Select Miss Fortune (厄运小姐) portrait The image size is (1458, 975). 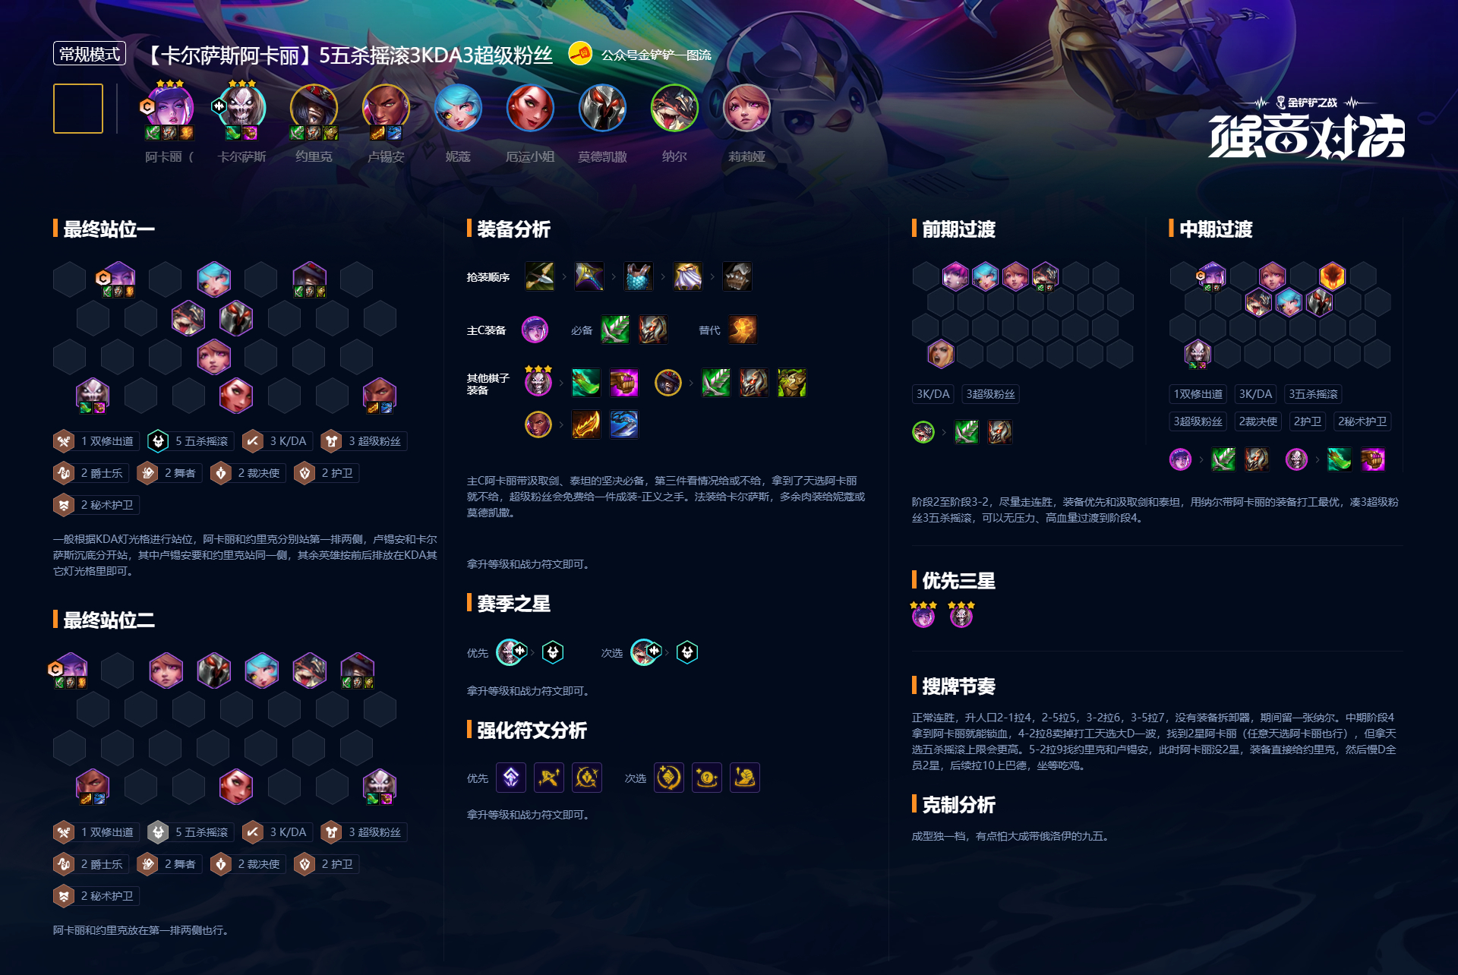pyautogui.click(x=530, y=107)
